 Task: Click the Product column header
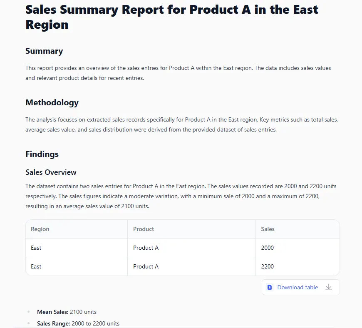[x=144, y=229]
